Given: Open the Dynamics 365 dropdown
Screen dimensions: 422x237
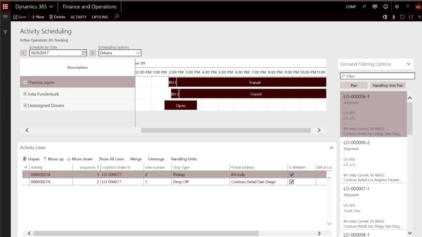Looking at the screenshot, I should [34, 7].
